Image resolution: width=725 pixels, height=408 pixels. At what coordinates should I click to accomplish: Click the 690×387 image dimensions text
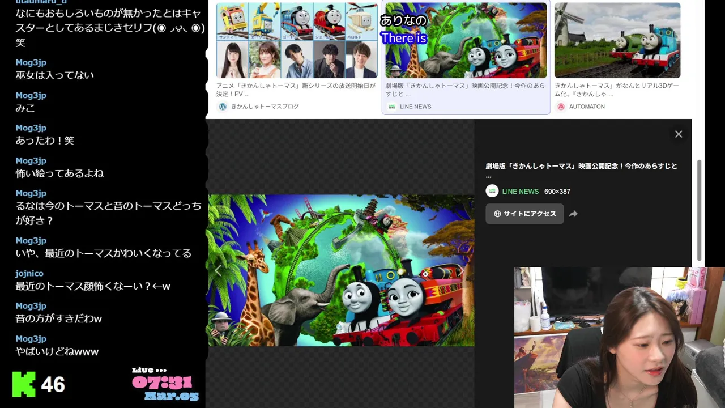tap(557, 192)
